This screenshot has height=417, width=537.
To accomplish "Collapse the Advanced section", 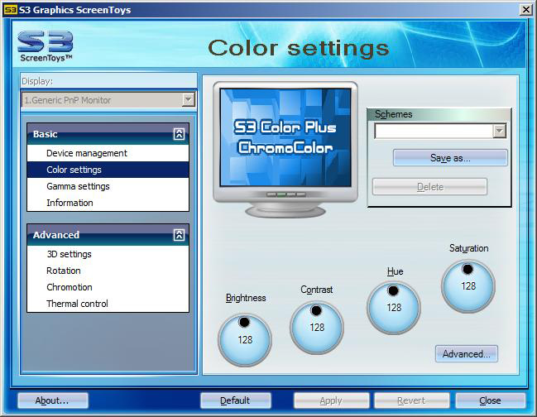I will pos(179,235).
